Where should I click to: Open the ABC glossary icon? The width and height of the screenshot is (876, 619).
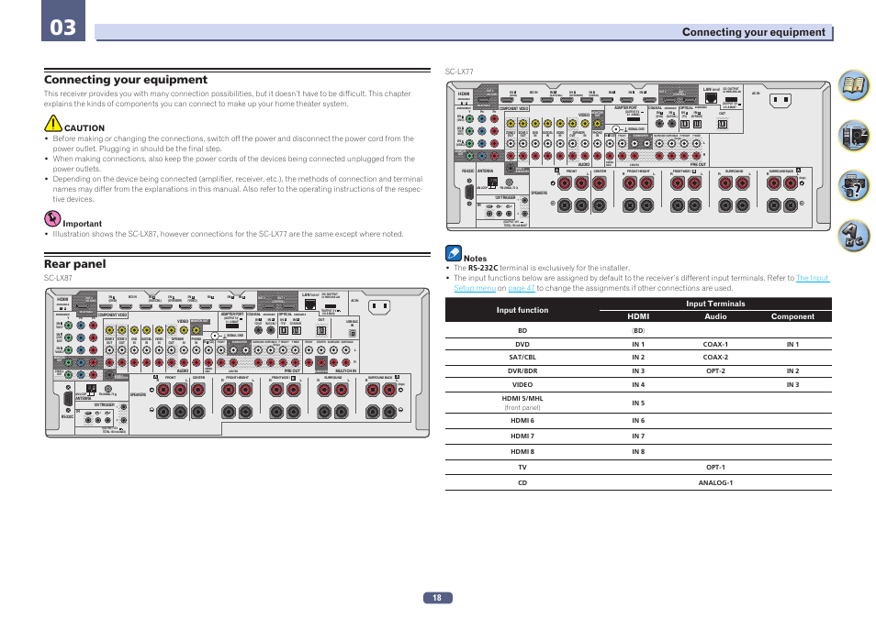(x=854, y=236)
